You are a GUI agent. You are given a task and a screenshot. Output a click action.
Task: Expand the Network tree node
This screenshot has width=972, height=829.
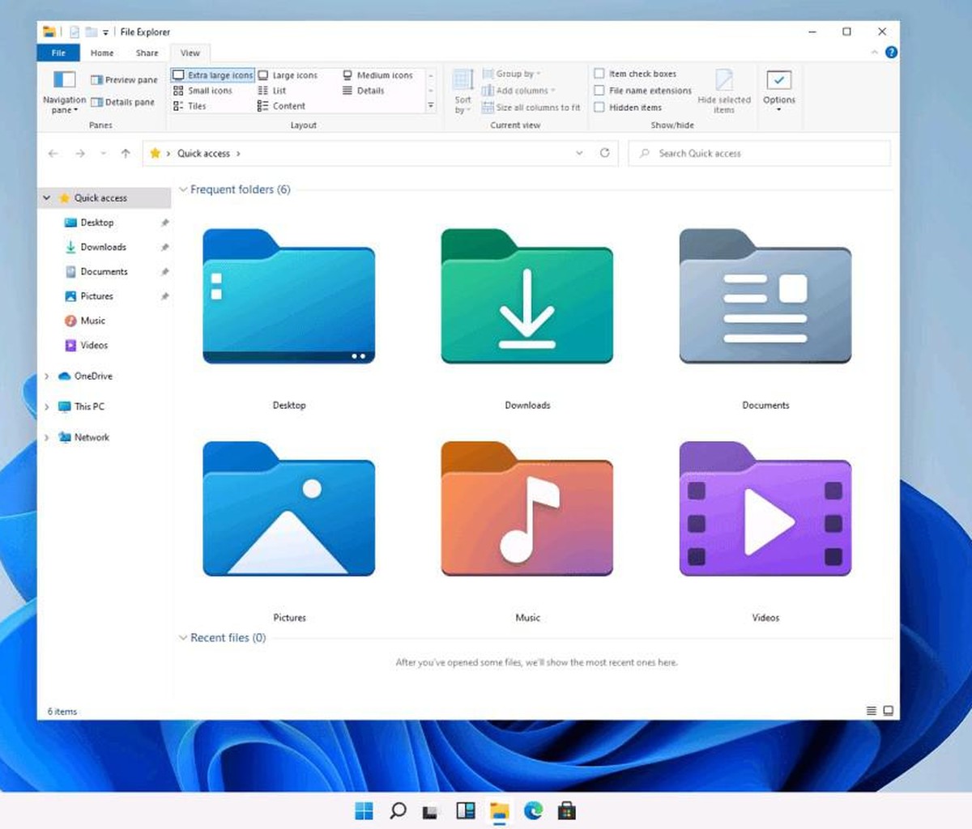pos(46,438)
